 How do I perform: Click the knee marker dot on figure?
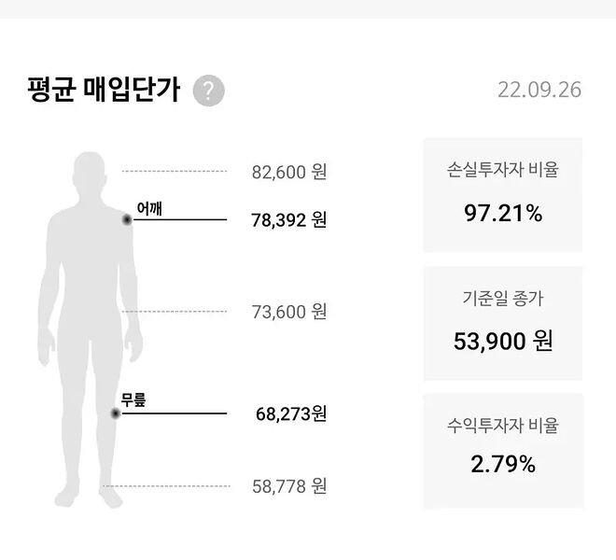115,413
